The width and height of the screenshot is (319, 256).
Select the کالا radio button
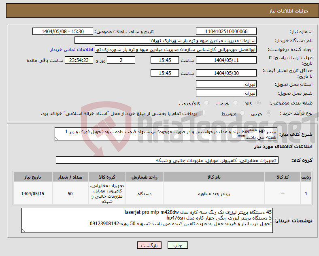(x=258, y=103)
